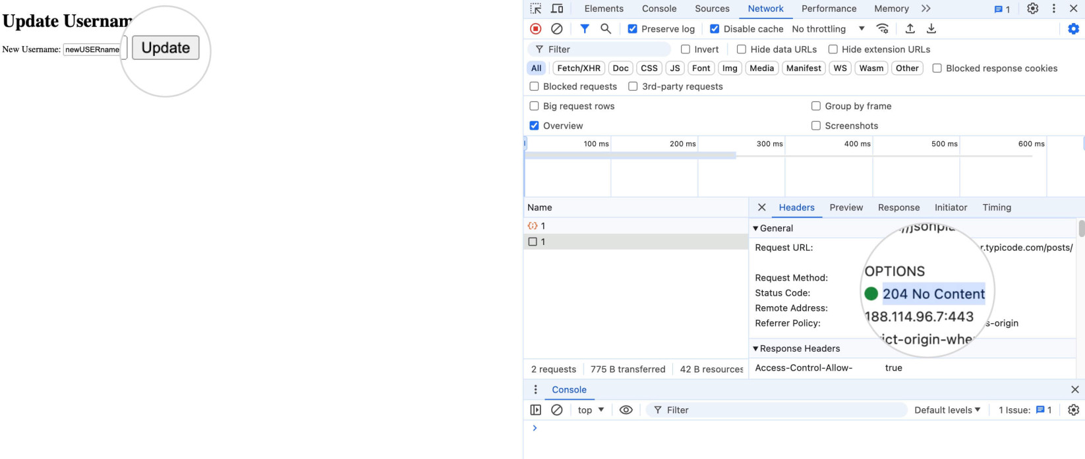
Task: Clear the console icon in drawer
Action: (557, 410)
